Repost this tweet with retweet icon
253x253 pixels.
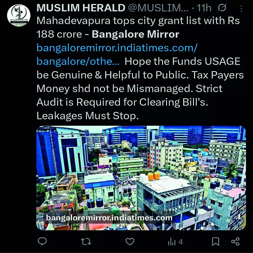(x=86, y=242)
